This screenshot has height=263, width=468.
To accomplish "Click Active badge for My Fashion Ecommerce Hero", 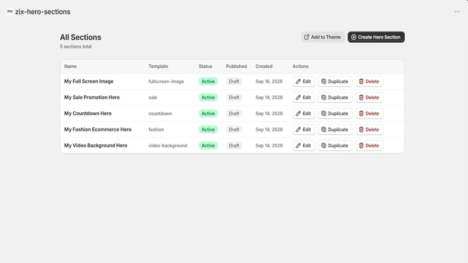I will point(208,130).
